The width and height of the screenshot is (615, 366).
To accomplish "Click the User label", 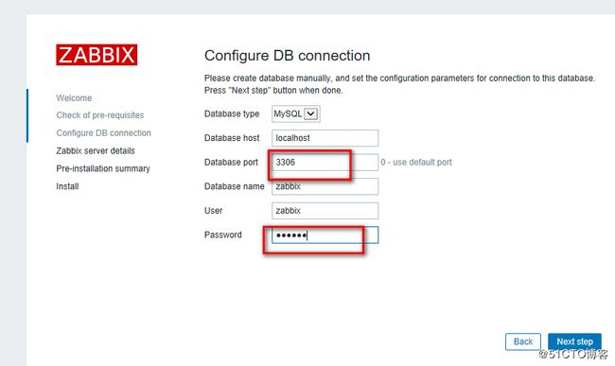I will pos(214,211).
